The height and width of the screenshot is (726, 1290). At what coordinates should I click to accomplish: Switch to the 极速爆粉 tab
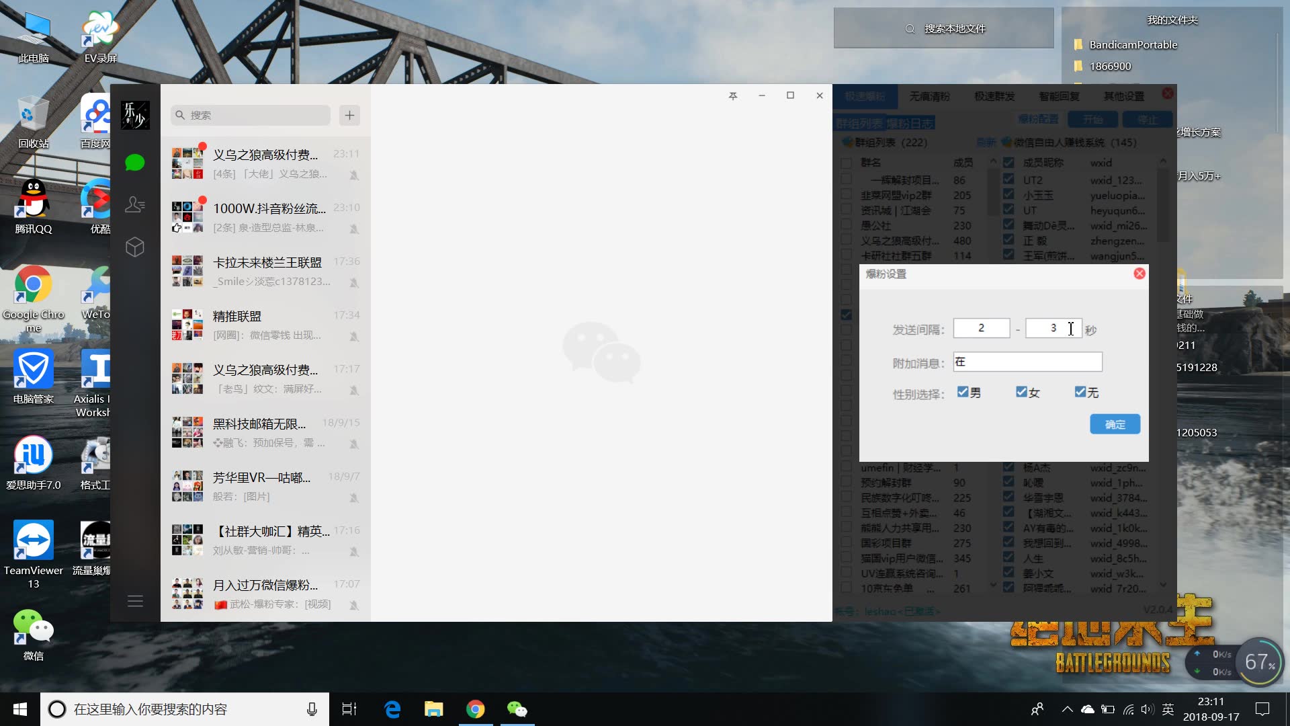pyautogui.click(x=865, y=96)
